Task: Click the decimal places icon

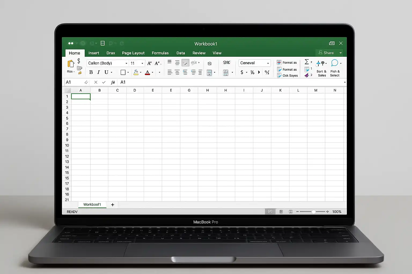Action: pos(267,72)
